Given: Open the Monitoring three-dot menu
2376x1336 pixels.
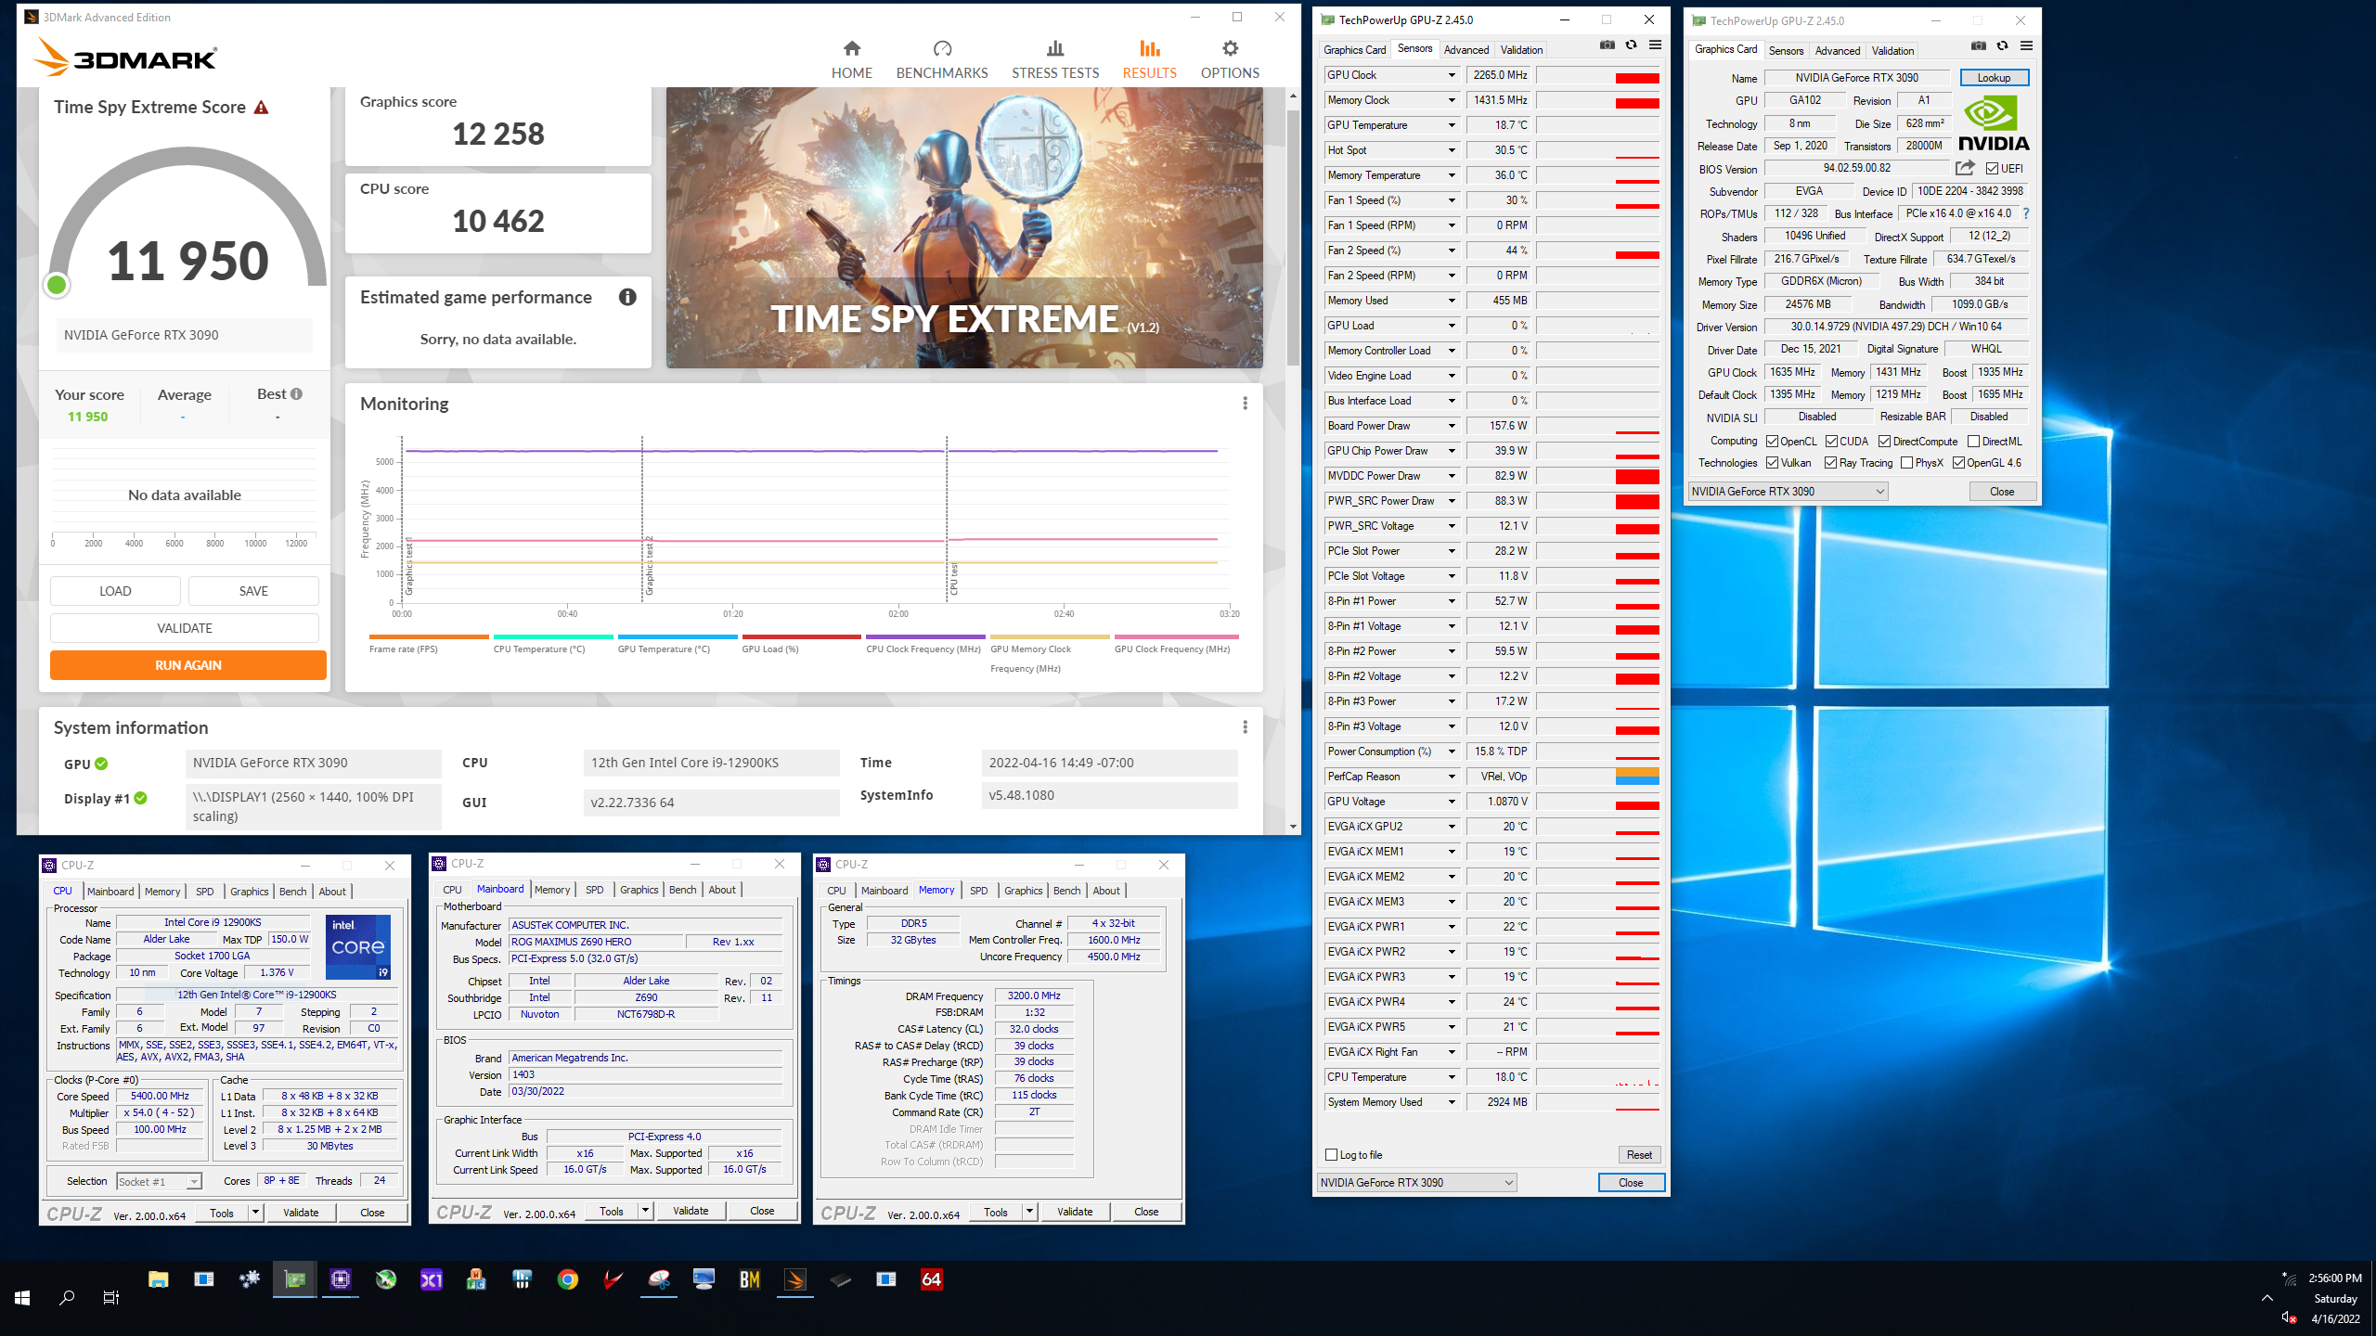Looking at the screenshot, I should tap(1245, 404).
